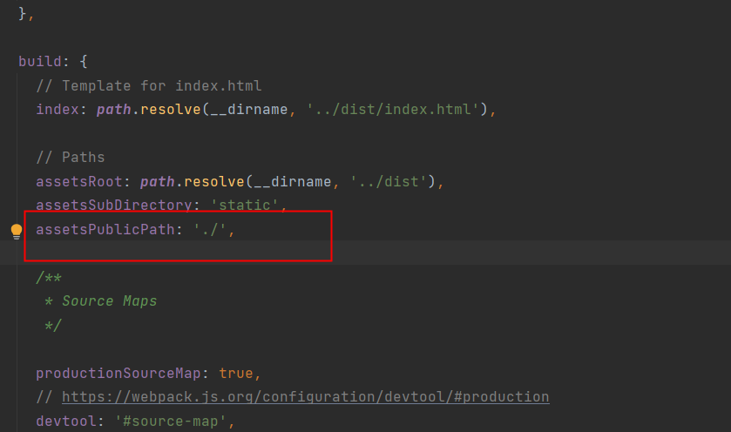Image resolution: width=731 pixels, height=432 pixels.
Task: Click the '// Paths' comment
Action: pyautogui.click(x=71, y=157)
